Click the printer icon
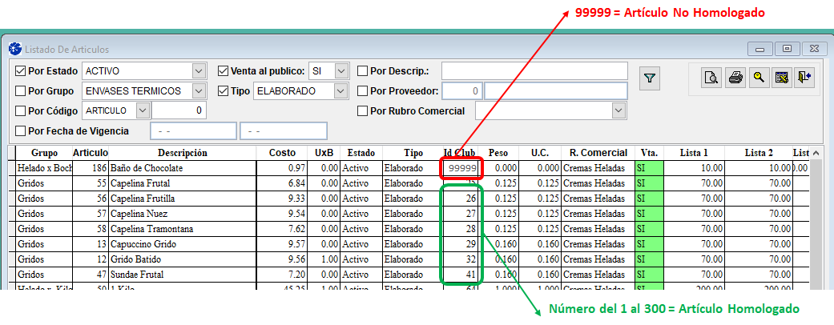 pos(735,78)
